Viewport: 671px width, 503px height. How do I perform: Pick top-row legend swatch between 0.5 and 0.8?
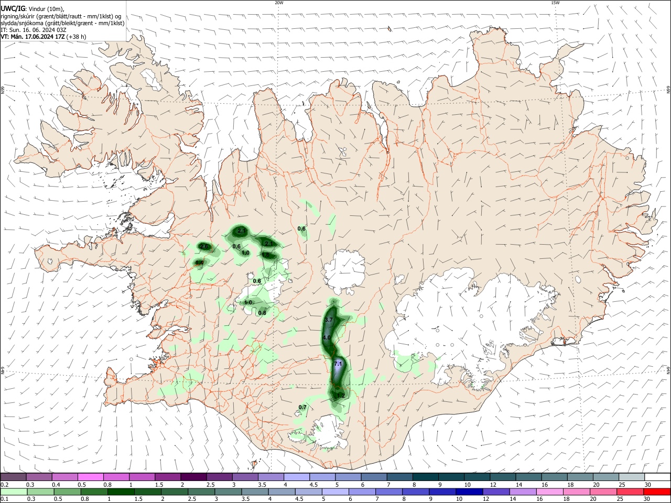pos(90,477)
